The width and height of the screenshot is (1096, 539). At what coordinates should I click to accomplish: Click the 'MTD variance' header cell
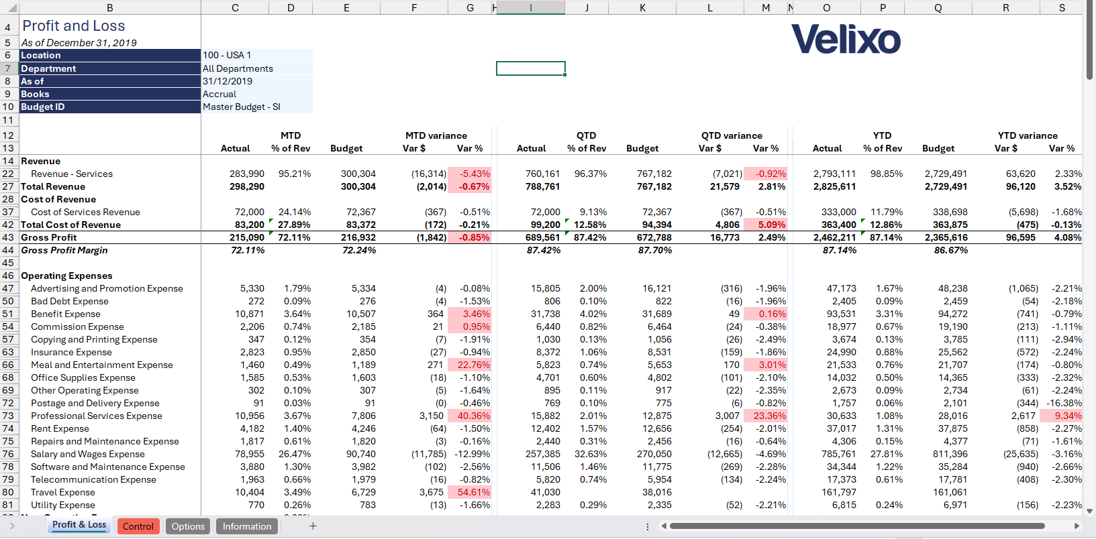(436, 135)
